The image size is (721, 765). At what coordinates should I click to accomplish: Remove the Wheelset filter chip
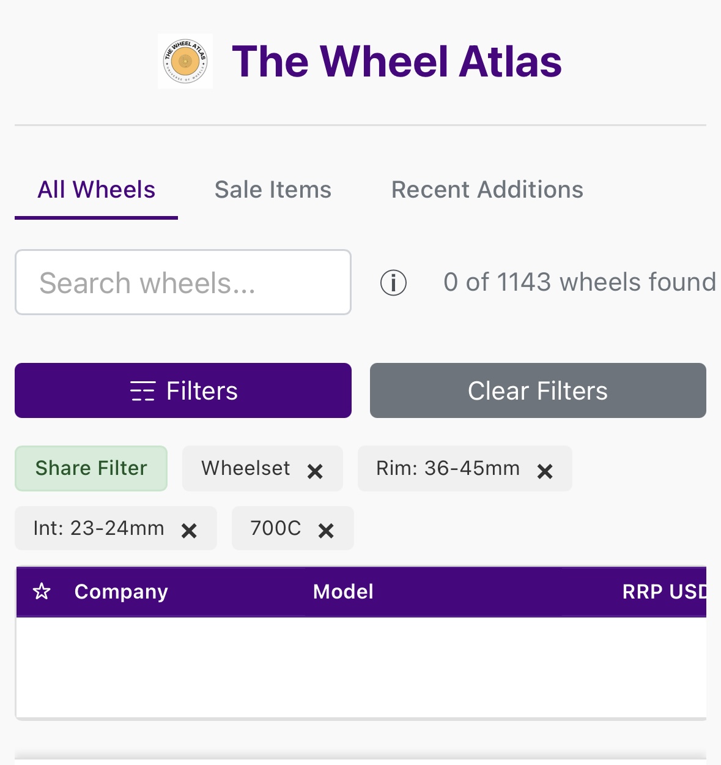coord(315,471)
